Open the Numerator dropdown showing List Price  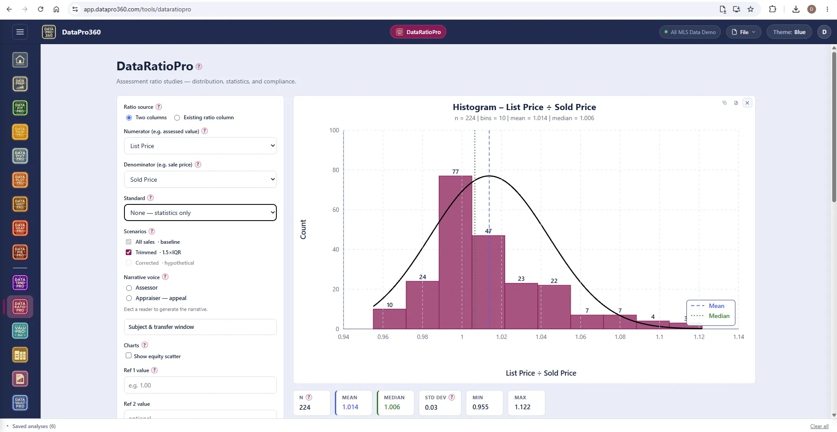[200, 146]
